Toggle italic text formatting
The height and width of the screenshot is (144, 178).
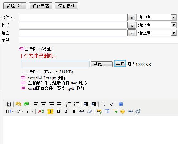[x=66, y=111]
